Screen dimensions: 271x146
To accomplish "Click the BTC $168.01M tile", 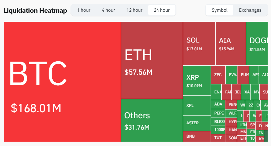I will point(62,82).
